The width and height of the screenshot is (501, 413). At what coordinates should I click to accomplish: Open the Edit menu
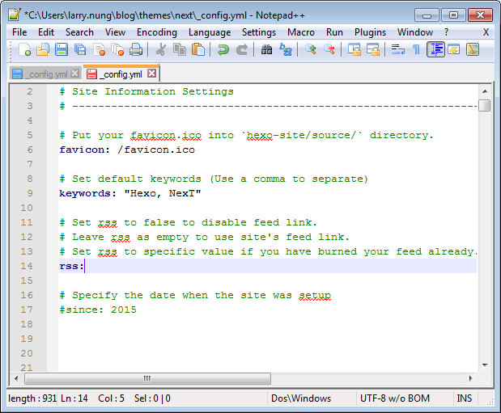(46, 32)
